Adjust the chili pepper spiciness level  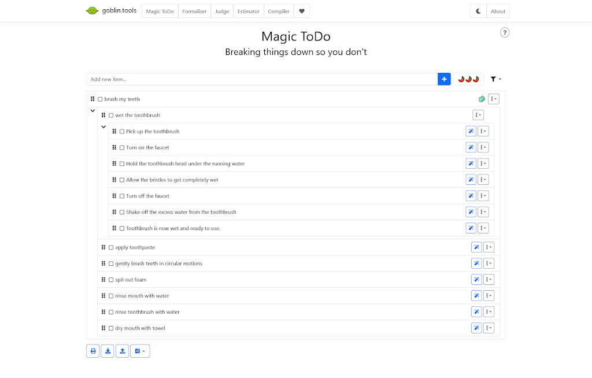coord(469,79)
